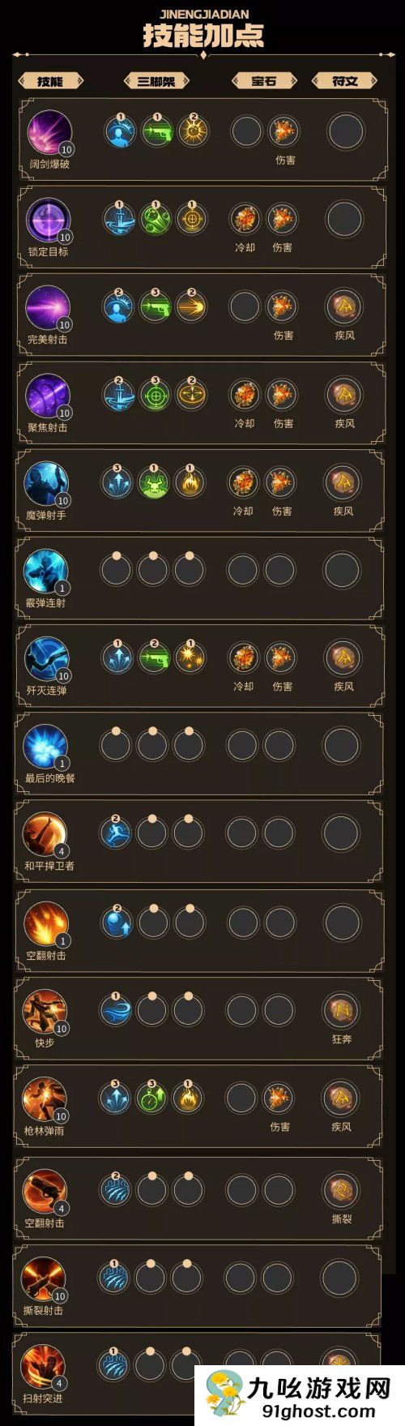Click the 最后的晚餐 skill icon
The image size is (405, 1426).
45,747
